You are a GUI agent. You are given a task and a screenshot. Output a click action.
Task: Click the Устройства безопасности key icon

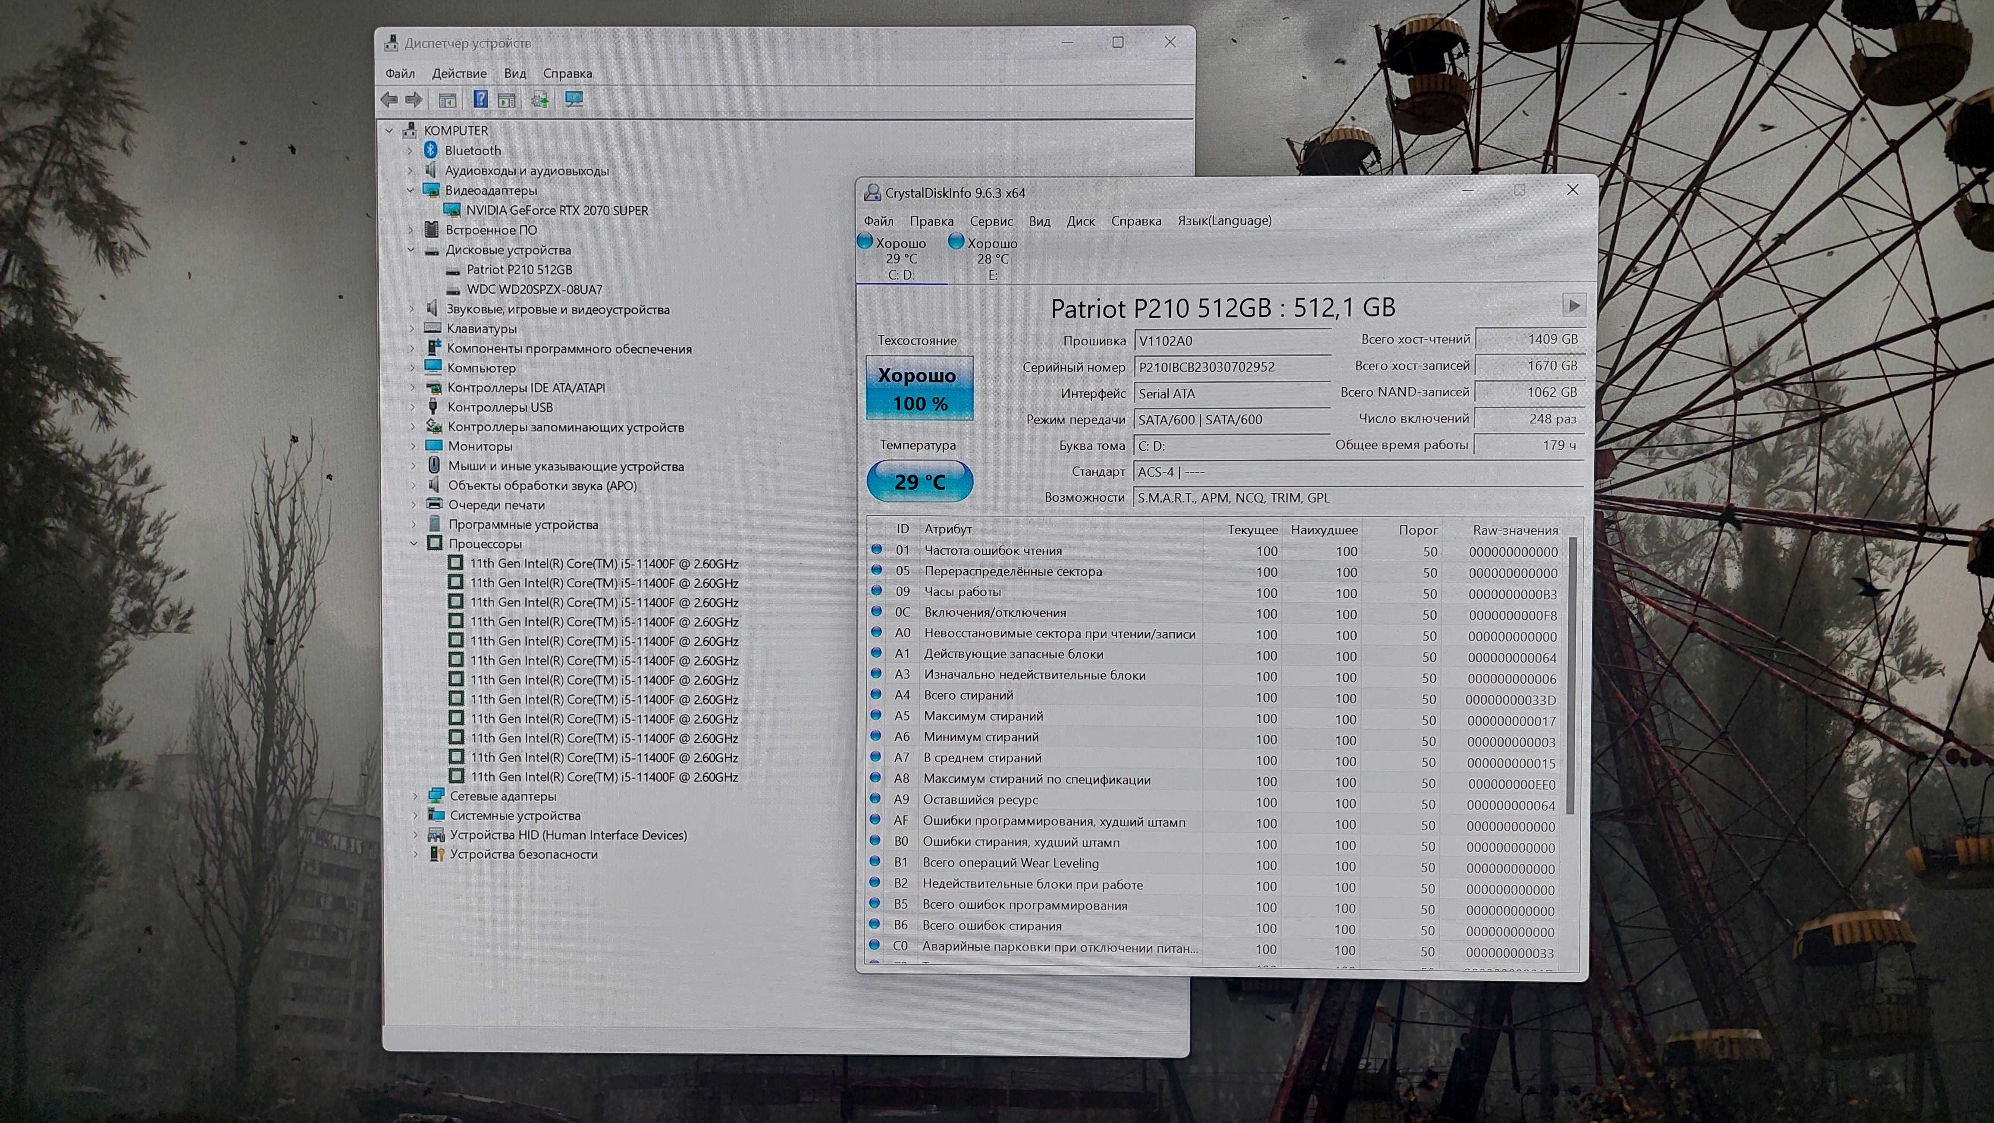(436, 853)
